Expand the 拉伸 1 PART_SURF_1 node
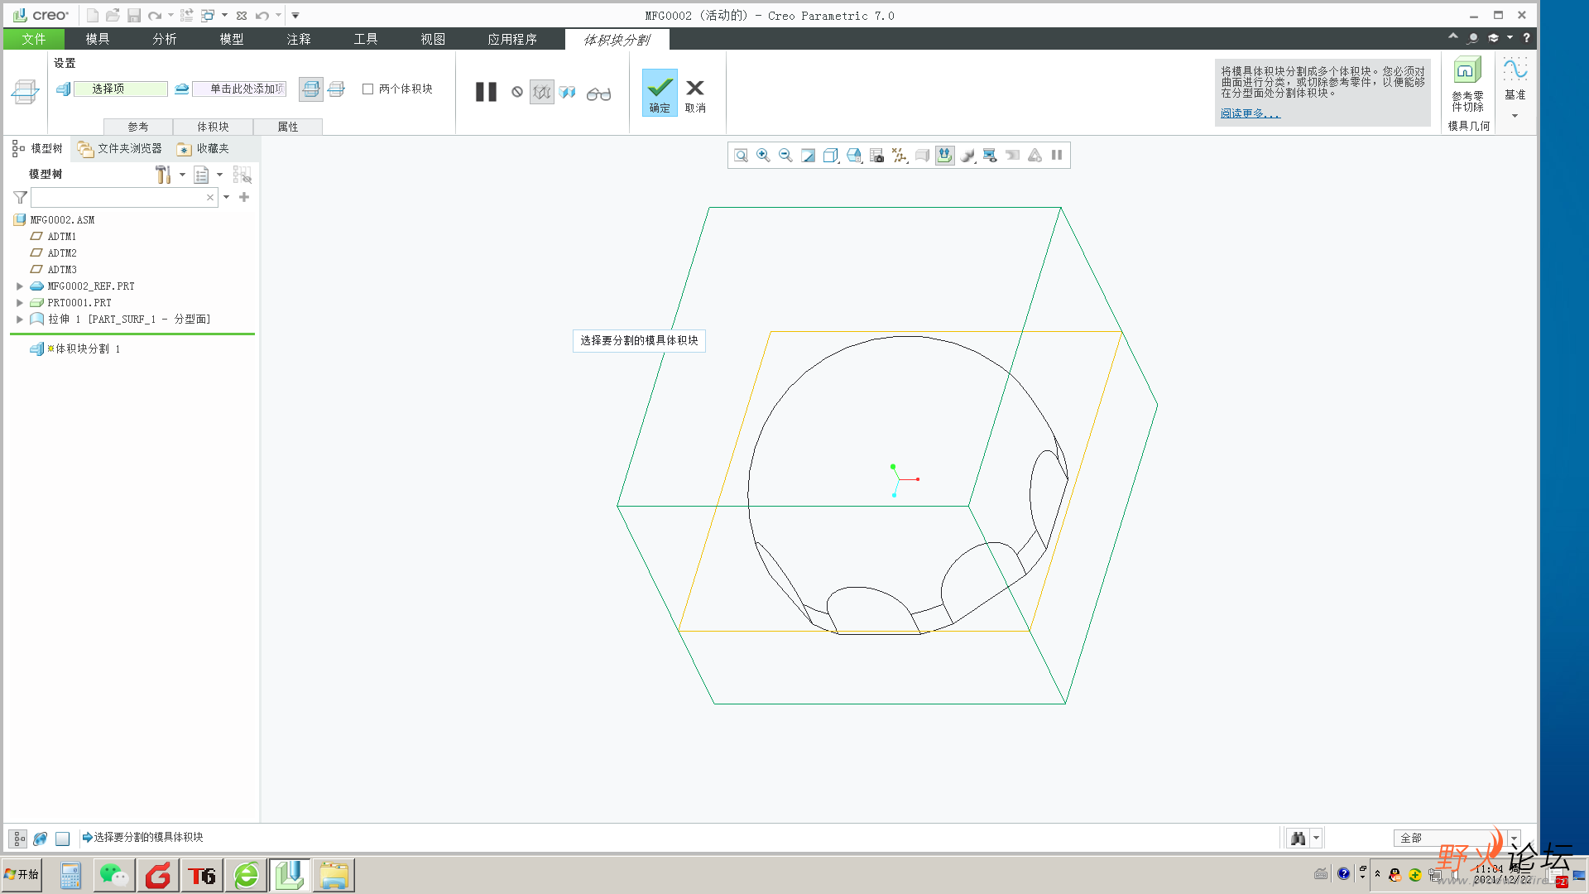 tap(20, 320)
